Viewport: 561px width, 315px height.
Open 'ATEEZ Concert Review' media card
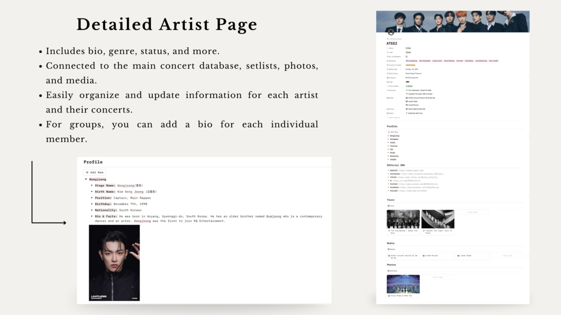coord(403,256)
